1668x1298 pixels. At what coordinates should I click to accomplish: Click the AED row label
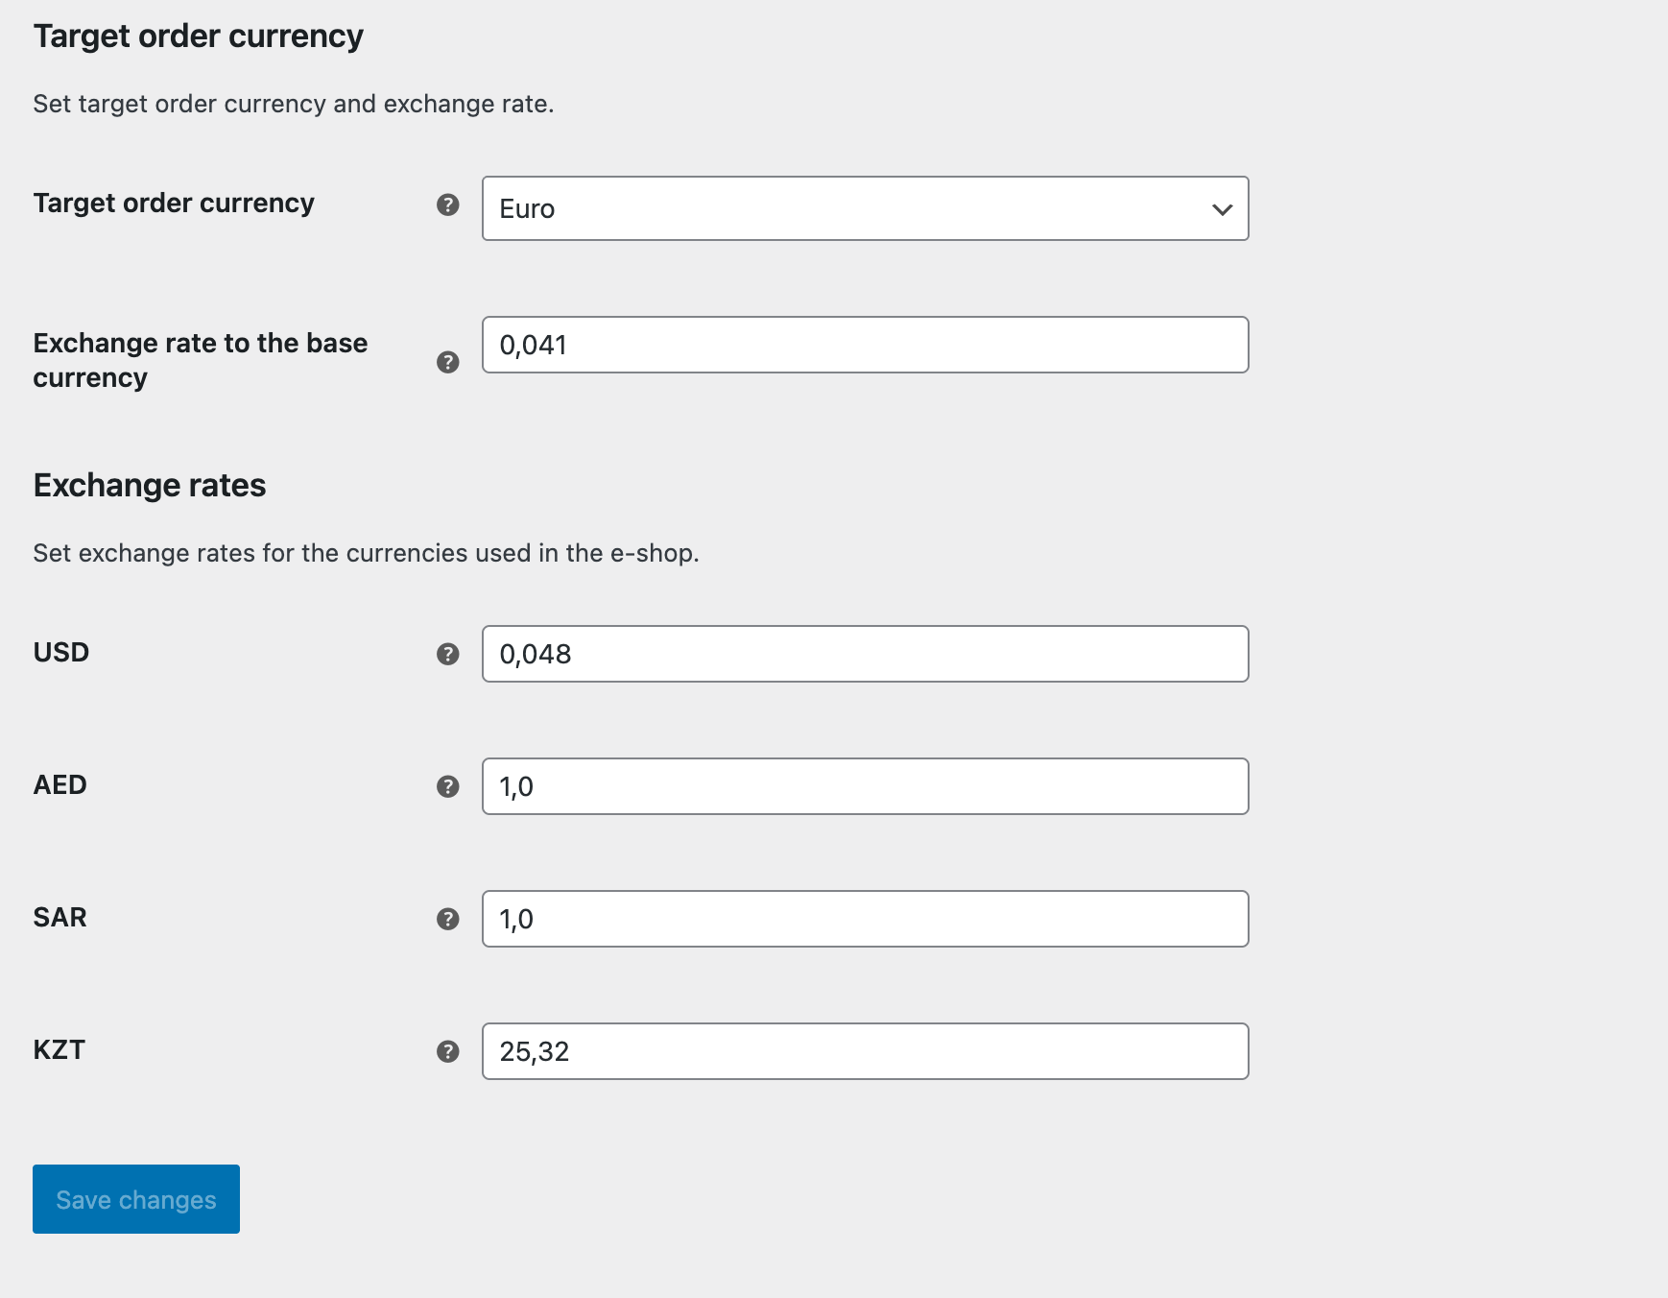60,785
